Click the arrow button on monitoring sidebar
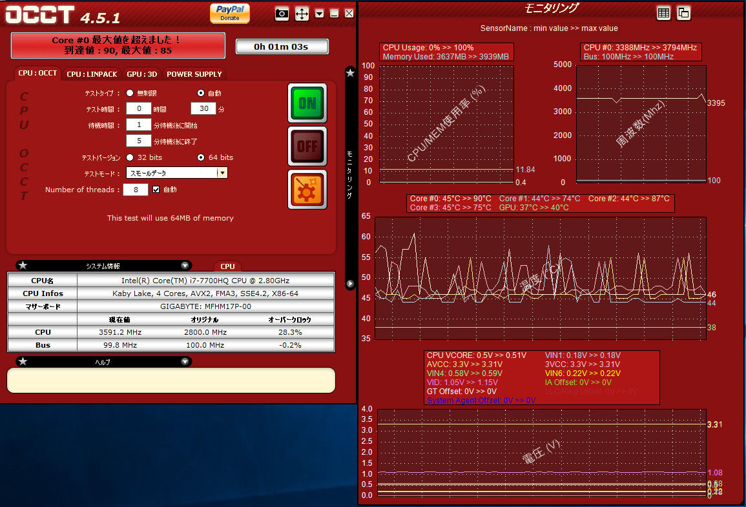The image size is (746, 507). [x=350, y=283]
